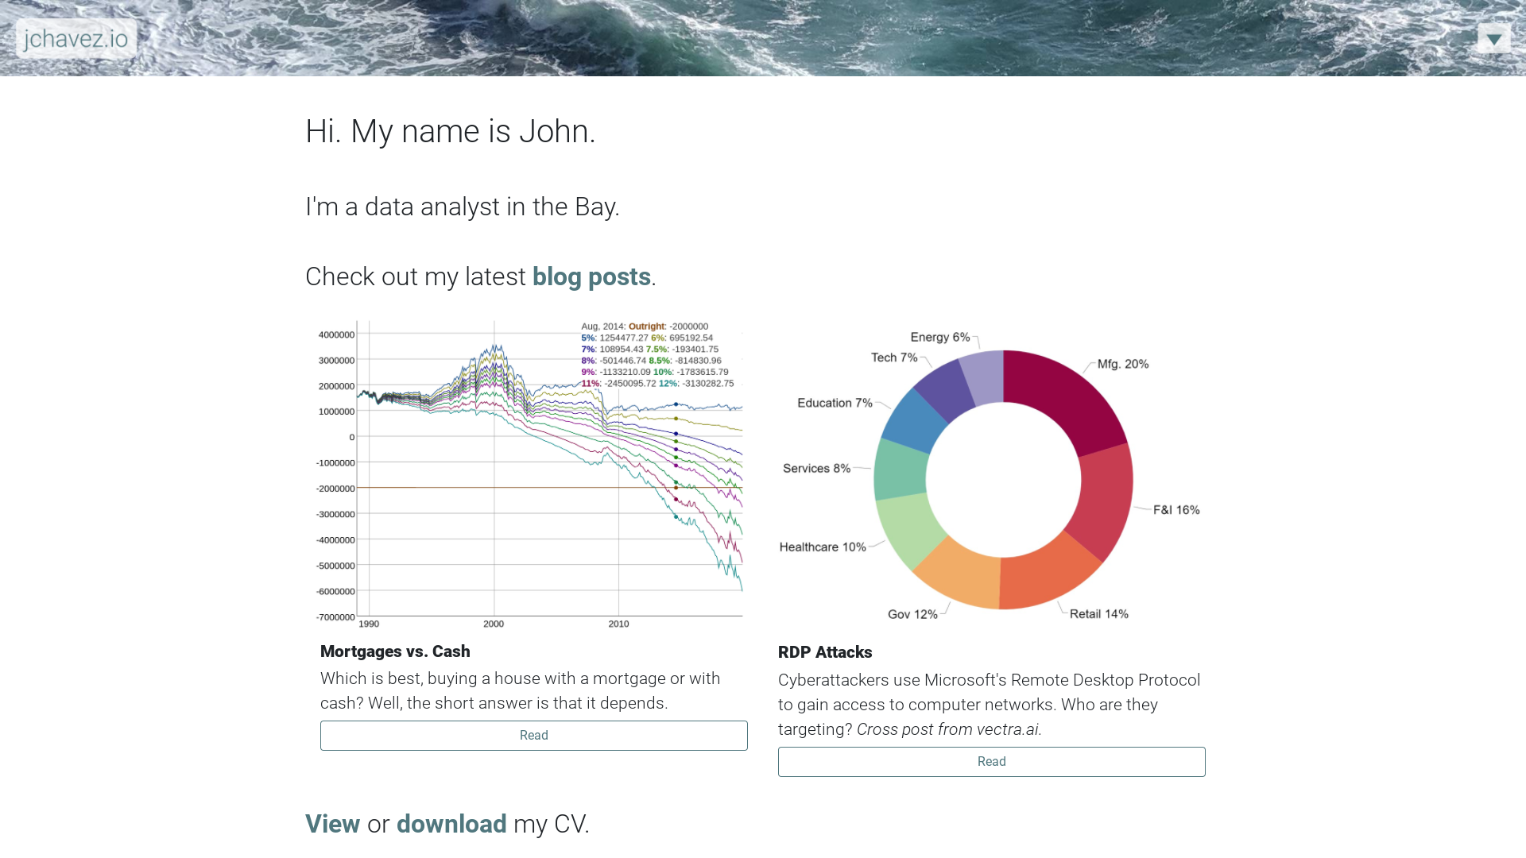
Task: Click the Energy 6% lavender segment
Action: tap(983, 377)
